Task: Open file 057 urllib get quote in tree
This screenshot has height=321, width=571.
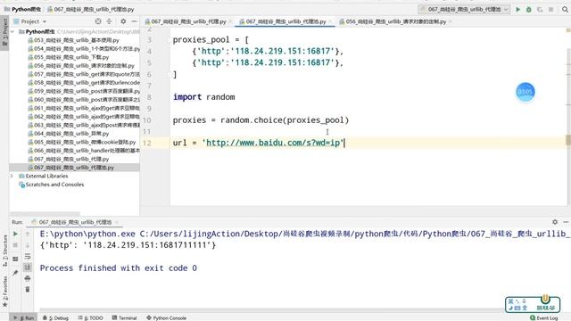Action: point(84,74)
